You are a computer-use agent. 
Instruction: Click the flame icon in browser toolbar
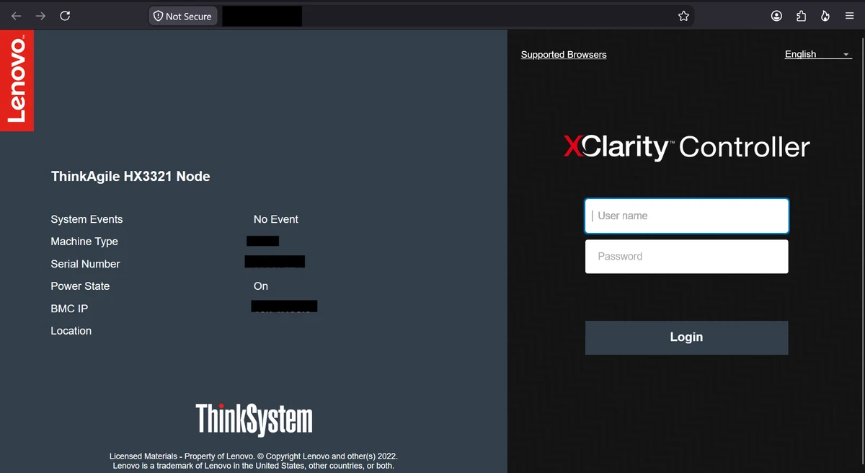825,16
